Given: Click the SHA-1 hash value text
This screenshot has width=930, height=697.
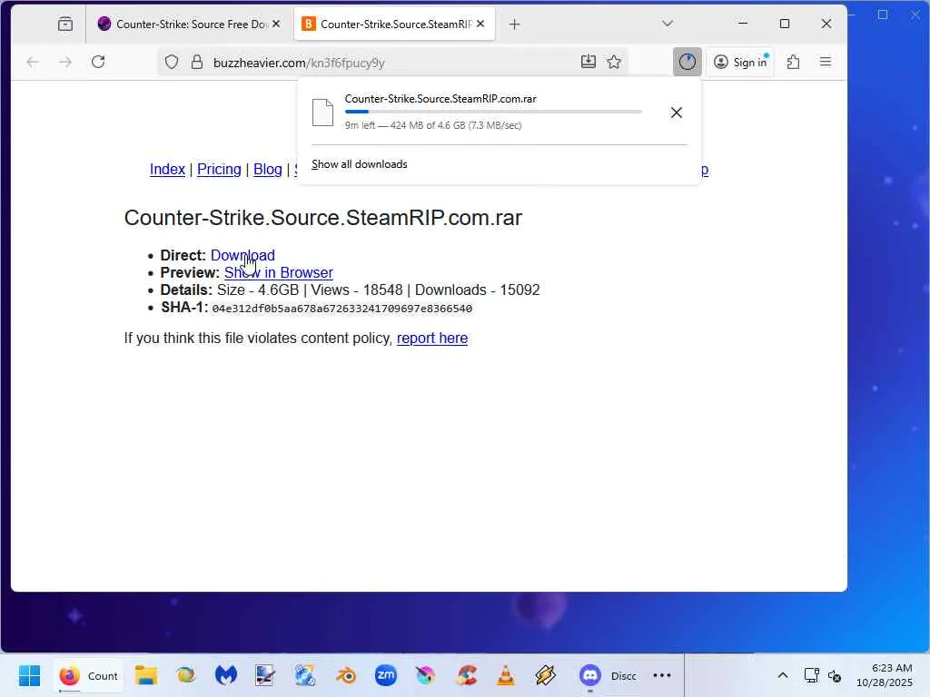Looking at the screenshot, I should (x=342, y=309).
